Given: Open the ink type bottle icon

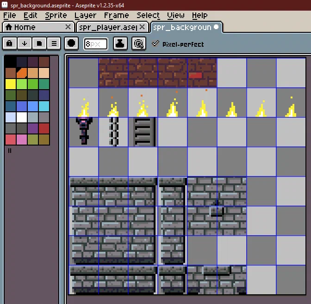Looking at the screenshot, I should pyautogui.click(x=120, y=43).
